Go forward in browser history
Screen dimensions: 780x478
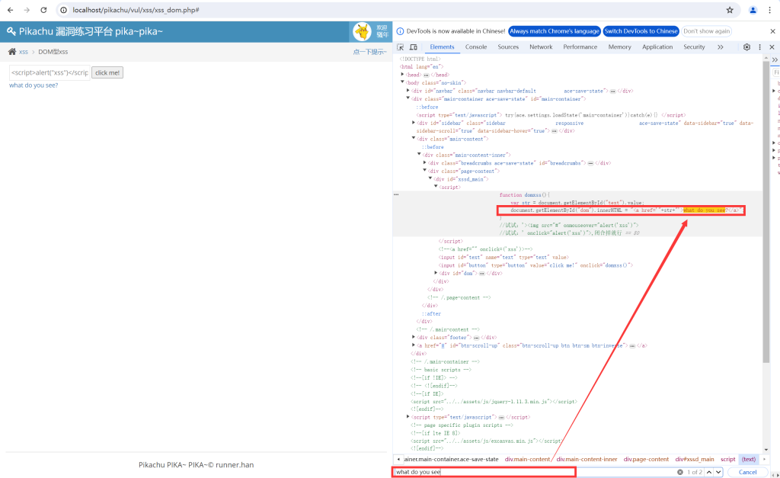pos(27,10)
